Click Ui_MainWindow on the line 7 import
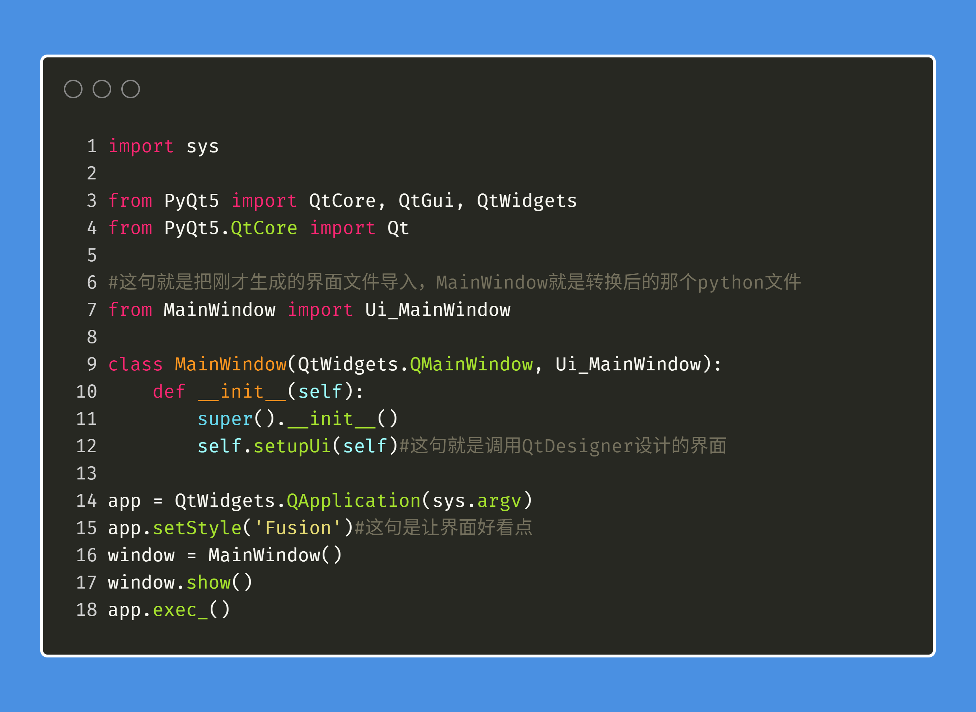The image size is (976, 712). click(438, 310)
